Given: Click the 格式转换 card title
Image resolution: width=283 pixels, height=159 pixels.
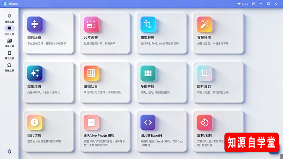Looking at the screenshot, I should pos(148,37).
